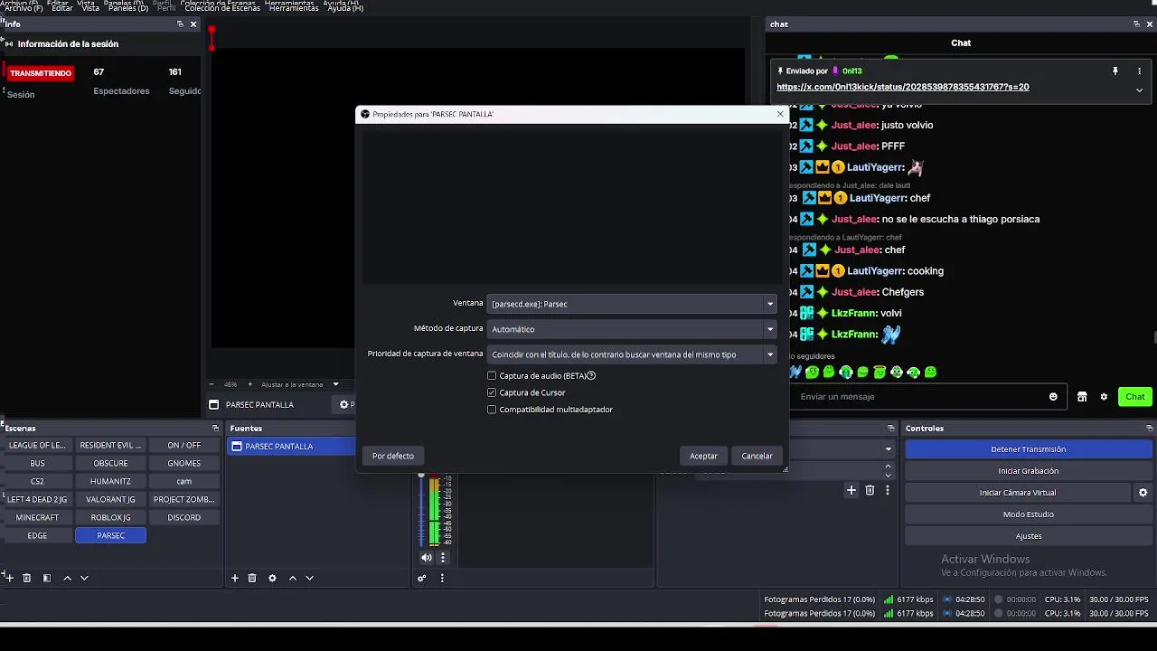Open the transition's three-dot properties menu
1157x651 pixels.
tap(888, 490)
